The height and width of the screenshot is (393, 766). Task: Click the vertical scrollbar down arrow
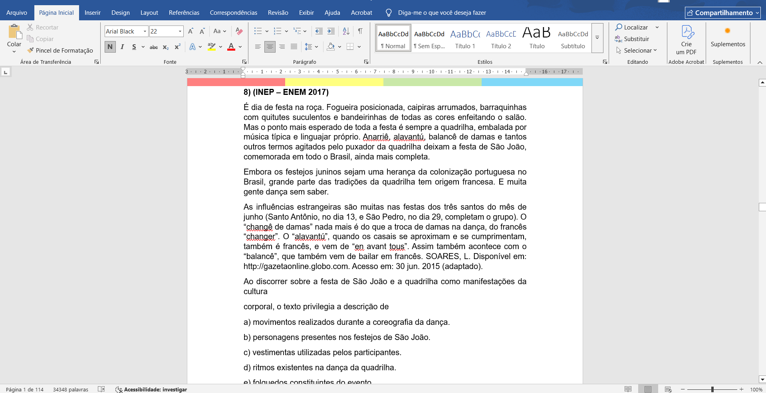762,380
